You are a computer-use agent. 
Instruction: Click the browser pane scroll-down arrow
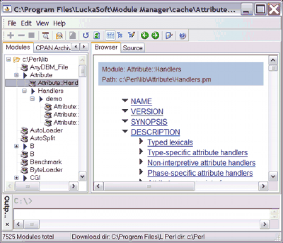[273, 176]
